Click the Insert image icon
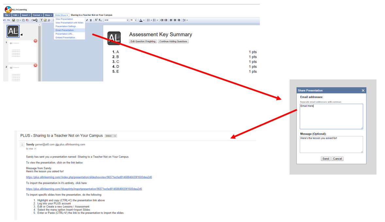 (x=45, y=20)
